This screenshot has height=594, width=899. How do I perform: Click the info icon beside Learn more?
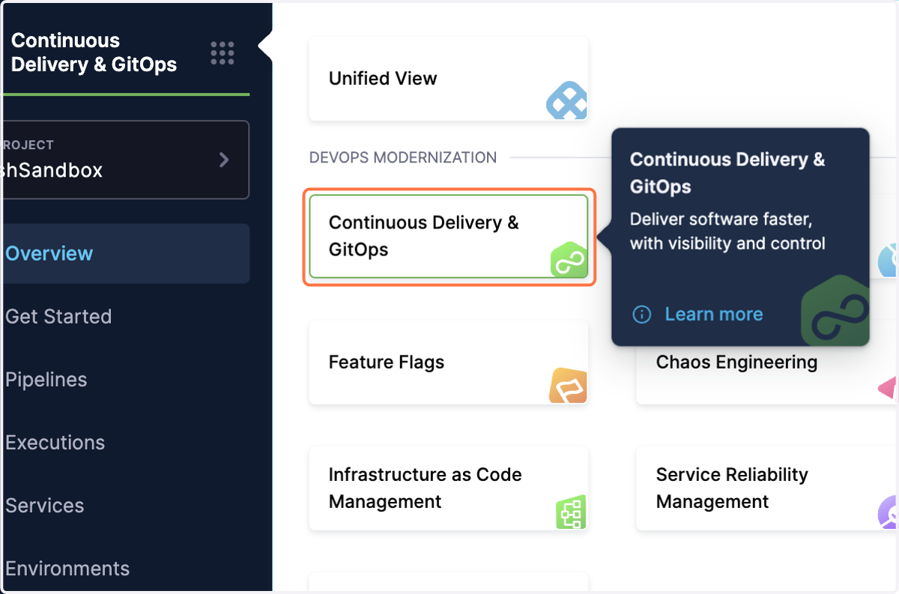pyautogui.click(x=642, y=315)
